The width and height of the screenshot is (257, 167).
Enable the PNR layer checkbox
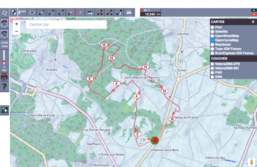click(213, 73)
